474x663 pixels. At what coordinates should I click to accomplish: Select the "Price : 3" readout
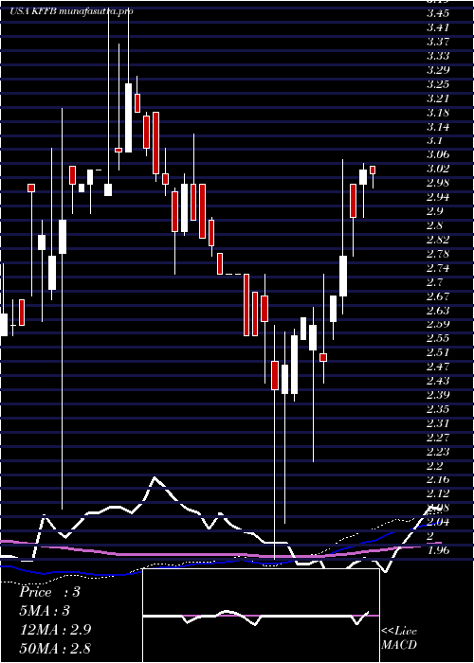(x=49, y=592)
